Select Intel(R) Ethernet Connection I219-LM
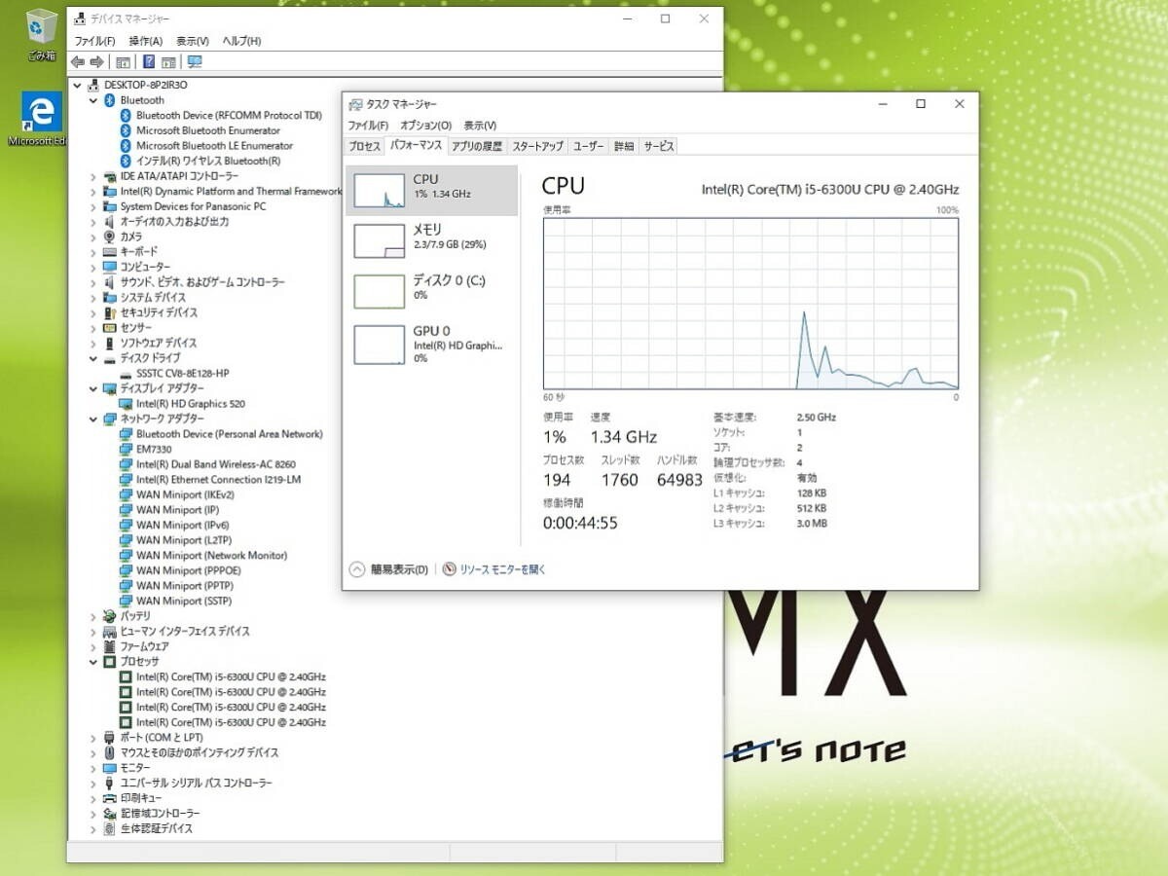 [219, 480]
